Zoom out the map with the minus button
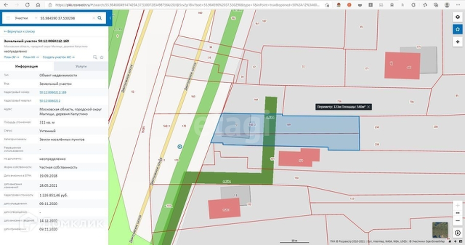Viewport: 465px width, 245px height. click(457, 220)
